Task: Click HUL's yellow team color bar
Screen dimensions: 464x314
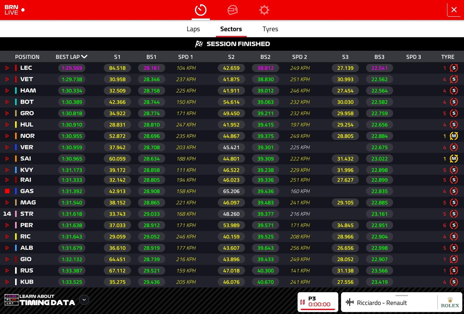Action: (x=16, y=124)
